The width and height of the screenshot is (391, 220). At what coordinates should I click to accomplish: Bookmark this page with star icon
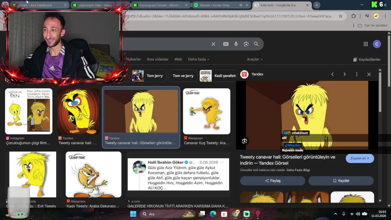(340, 16)
